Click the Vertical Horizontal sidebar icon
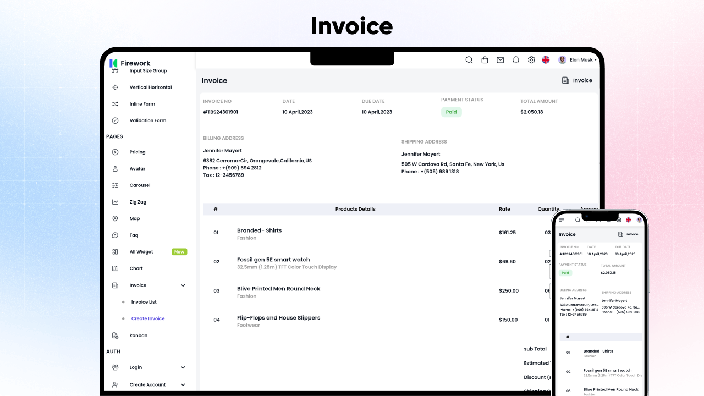 point(115,87)
